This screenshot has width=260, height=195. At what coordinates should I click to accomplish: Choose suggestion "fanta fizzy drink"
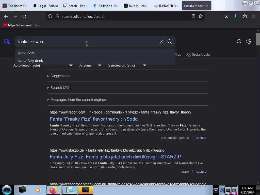pyautogui.click(x=95, y=61)
